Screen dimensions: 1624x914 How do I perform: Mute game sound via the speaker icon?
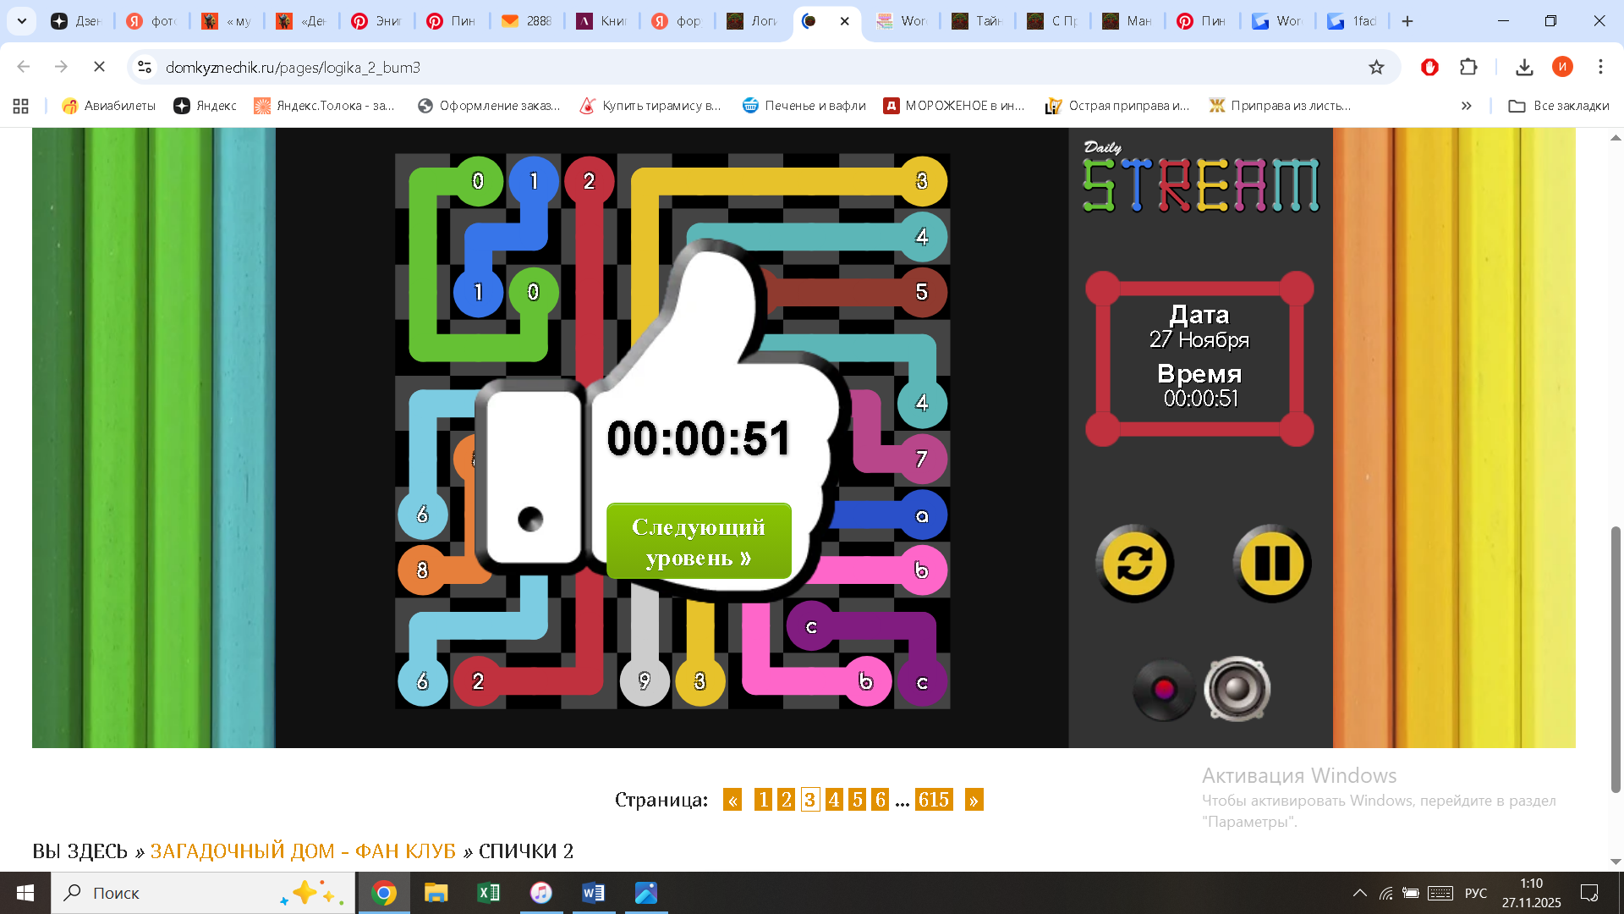(x=1237, y=689)
